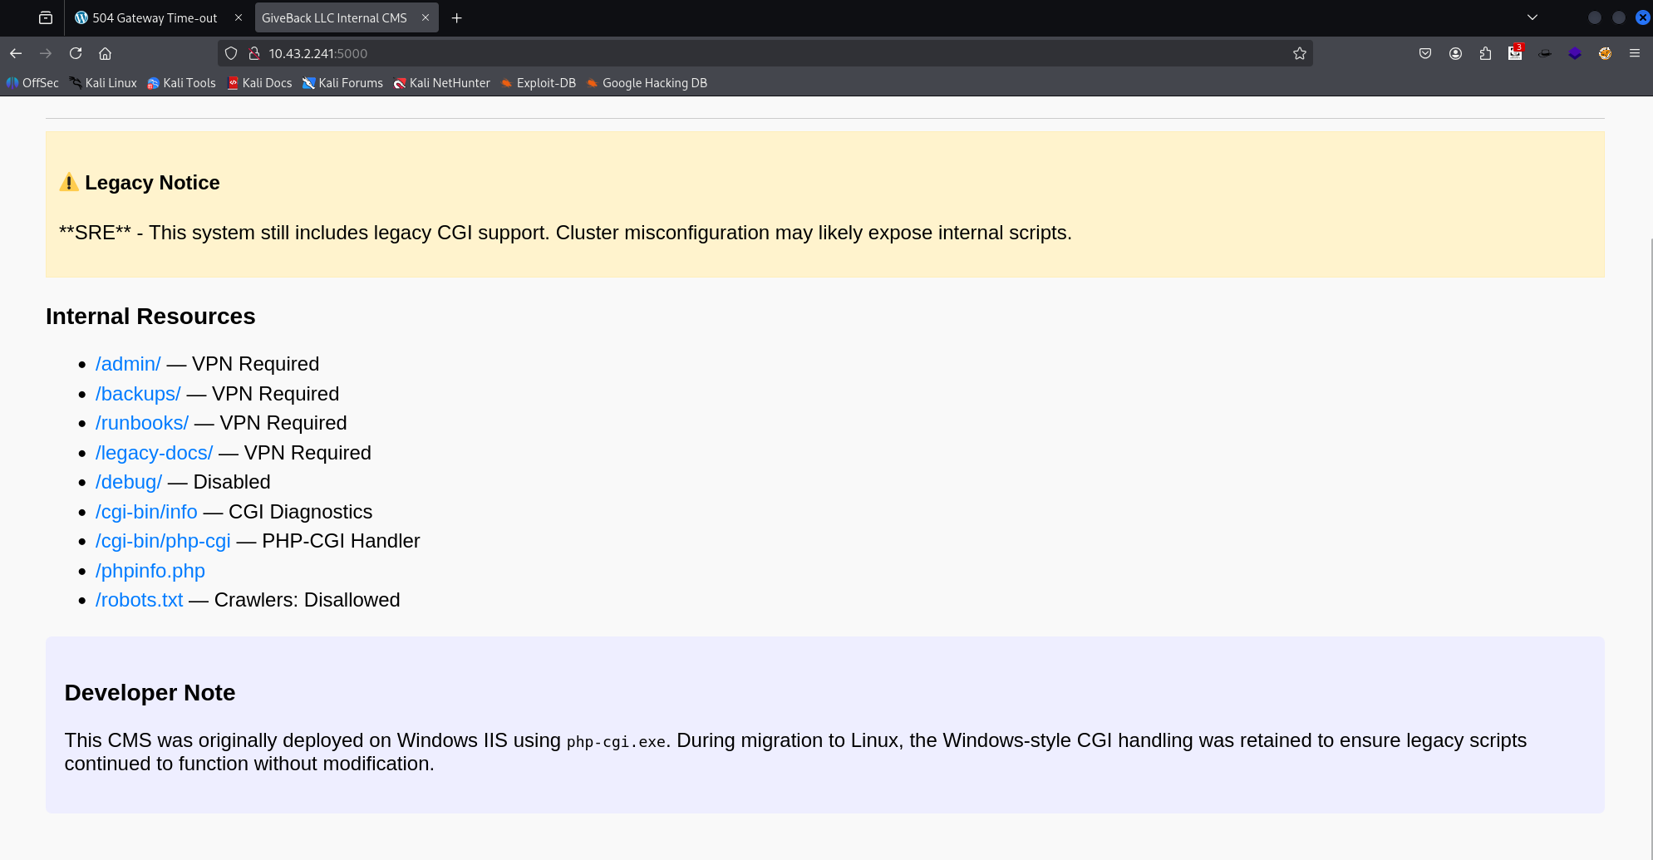Viewport: 1653px width, 860px height.
Task: Open the Google Hacking DB bookmark
Action: 647,83
